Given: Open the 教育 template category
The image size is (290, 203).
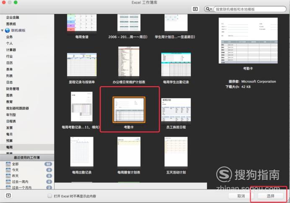Looking at the screenshot, I should tap(10, 102).
